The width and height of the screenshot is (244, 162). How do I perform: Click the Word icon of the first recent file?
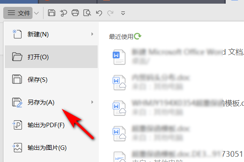(119, 57)
